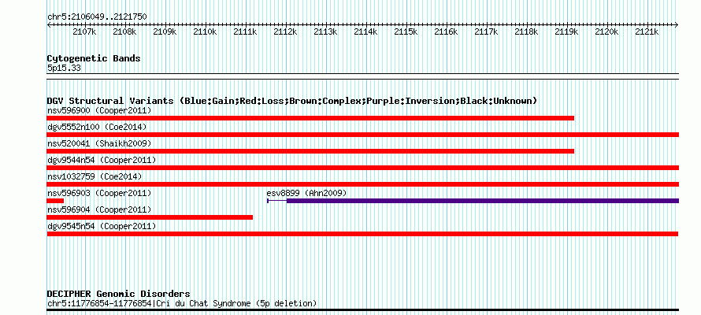The height and width of the screenshot is (315, 701).
Task: Click the 2119k ruler tick label
Action: coord(566,31)
